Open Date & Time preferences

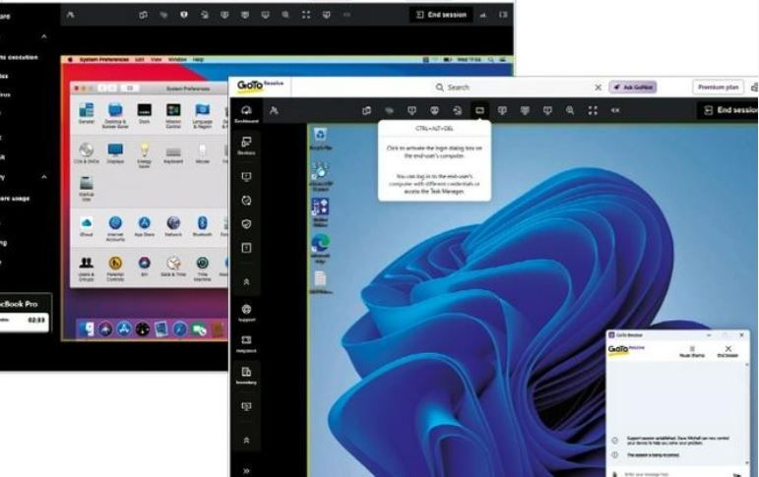tap(173, 267)
